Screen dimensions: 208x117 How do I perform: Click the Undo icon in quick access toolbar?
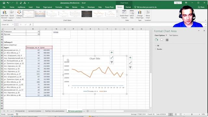pyautogui.click(x=8, y=3)
